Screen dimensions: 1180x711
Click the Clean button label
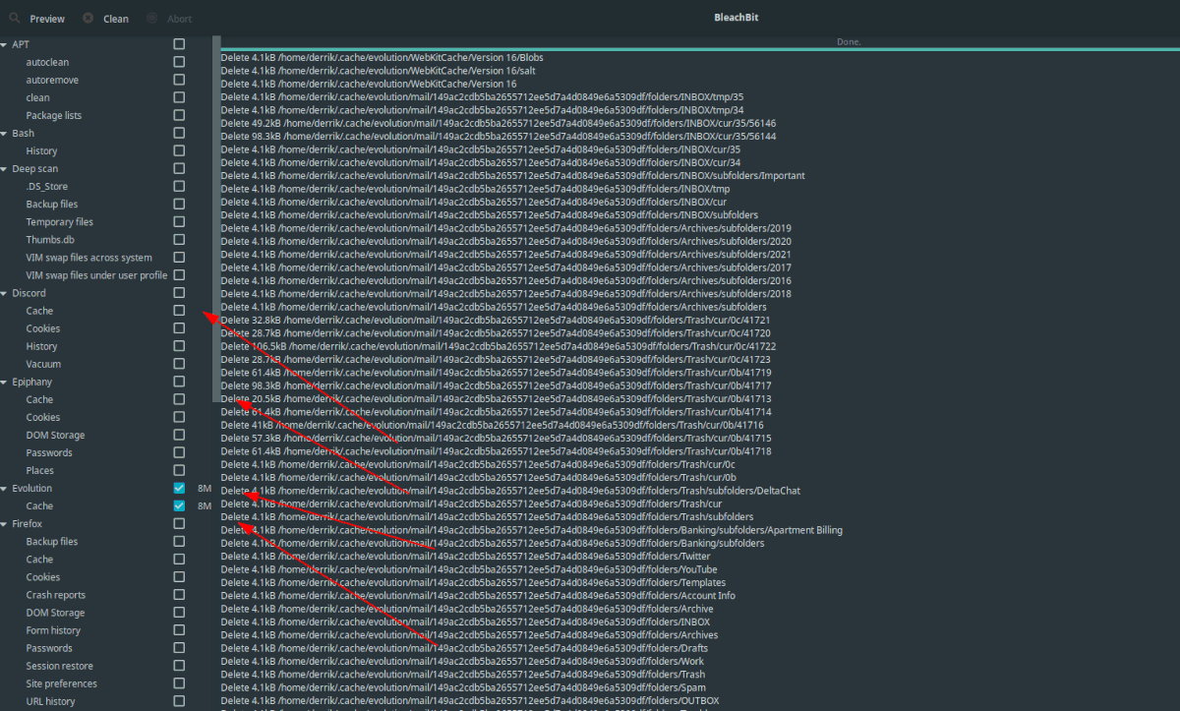pos(116,19)
